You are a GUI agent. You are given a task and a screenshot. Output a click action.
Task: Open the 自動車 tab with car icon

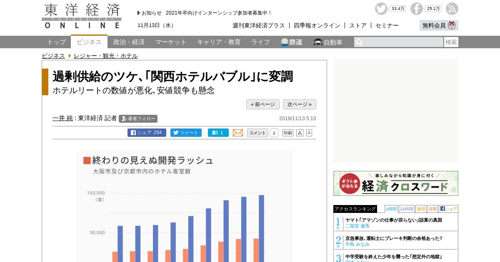(x=328, y=42)
